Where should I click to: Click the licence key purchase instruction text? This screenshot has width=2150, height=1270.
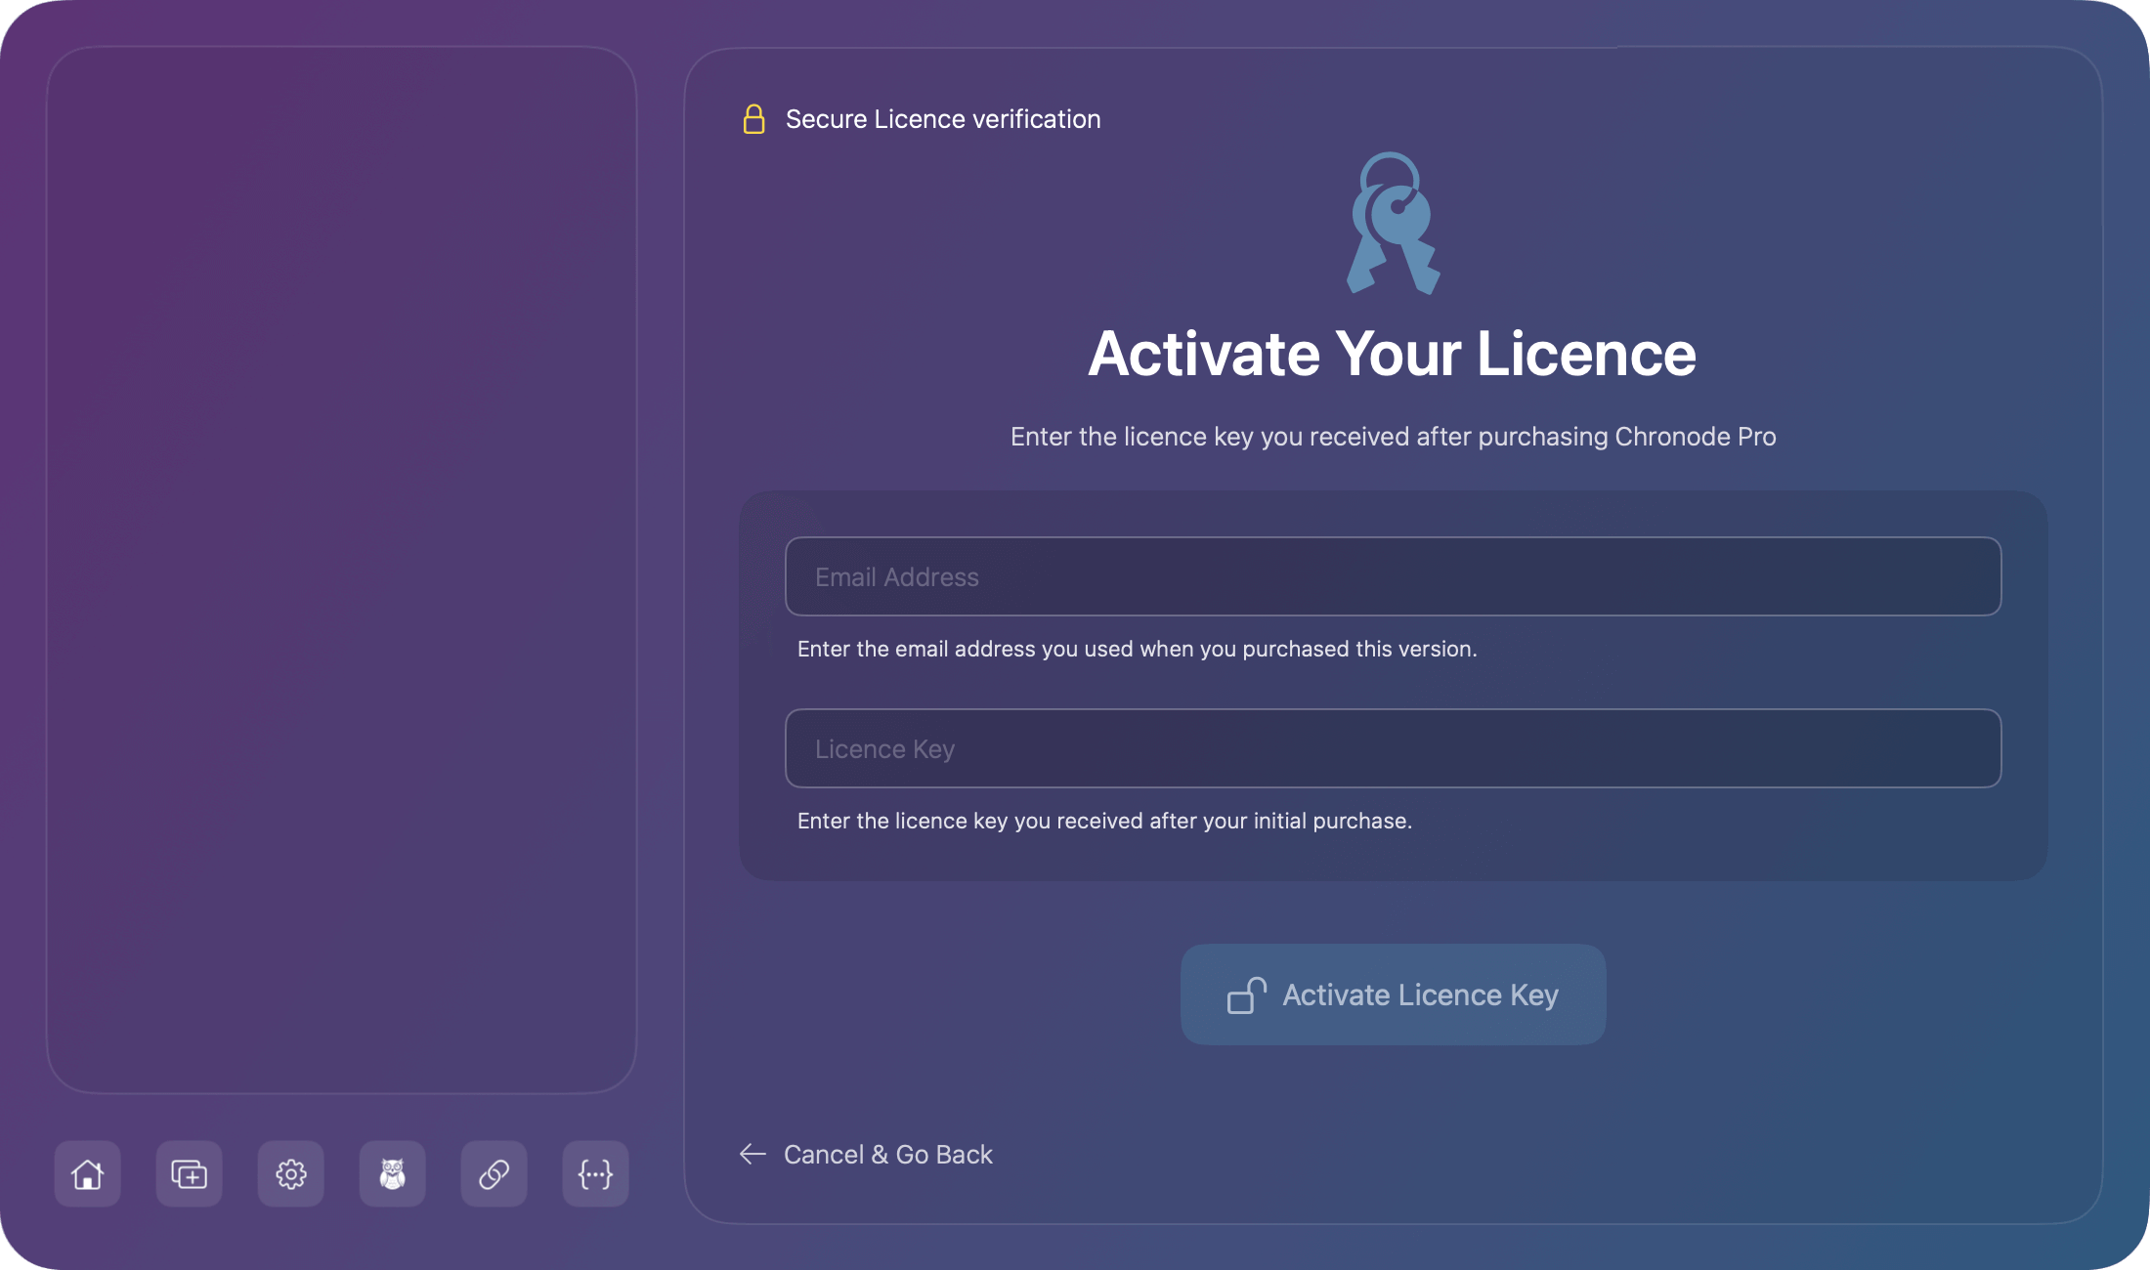click(x=1104, y=821)
